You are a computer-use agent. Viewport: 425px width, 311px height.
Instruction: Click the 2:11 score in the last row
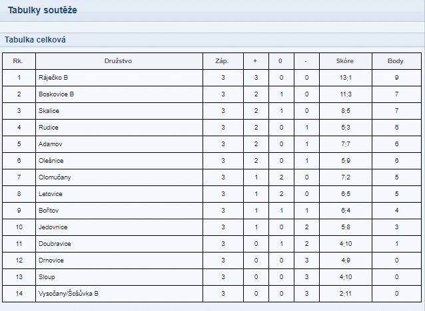point(346,294)
